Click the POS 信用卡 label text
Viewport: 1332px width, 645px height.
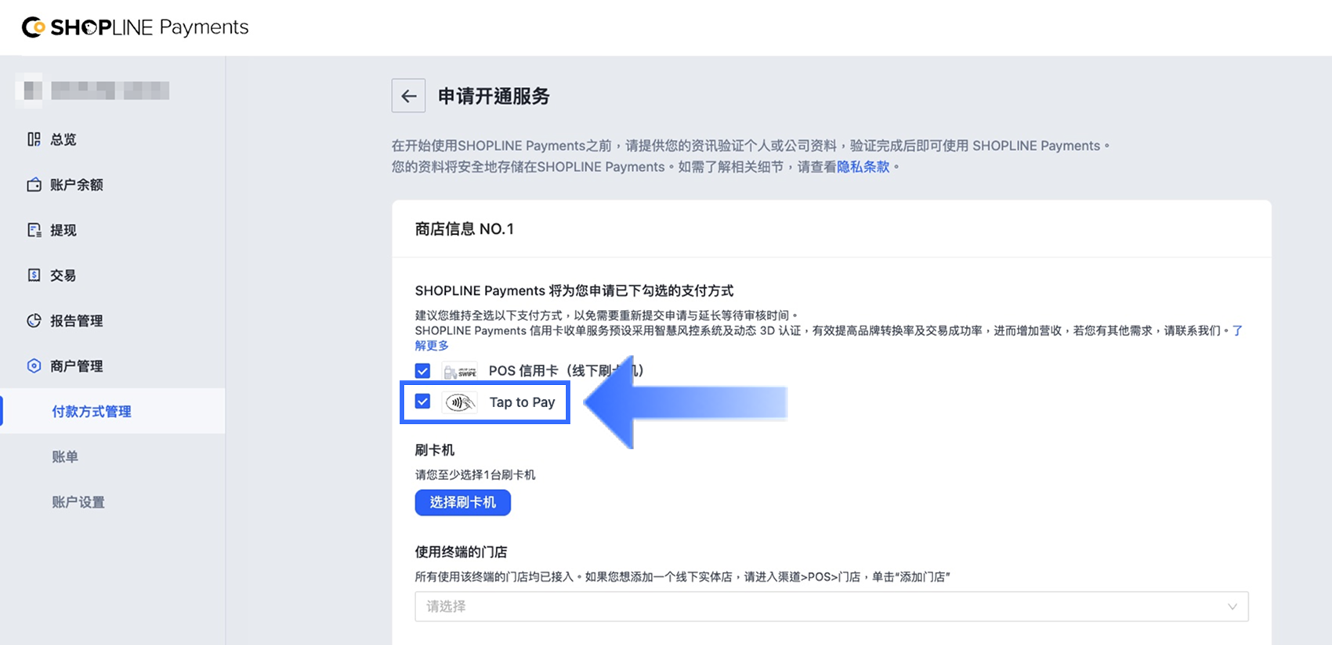(566, 371)
